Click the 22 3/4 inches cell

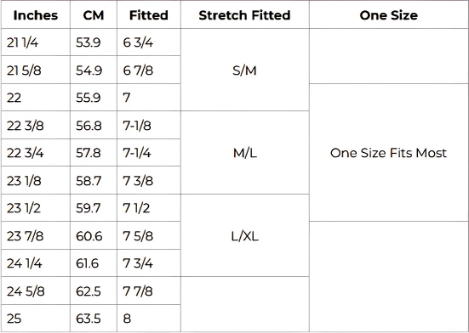coord(36,153)
